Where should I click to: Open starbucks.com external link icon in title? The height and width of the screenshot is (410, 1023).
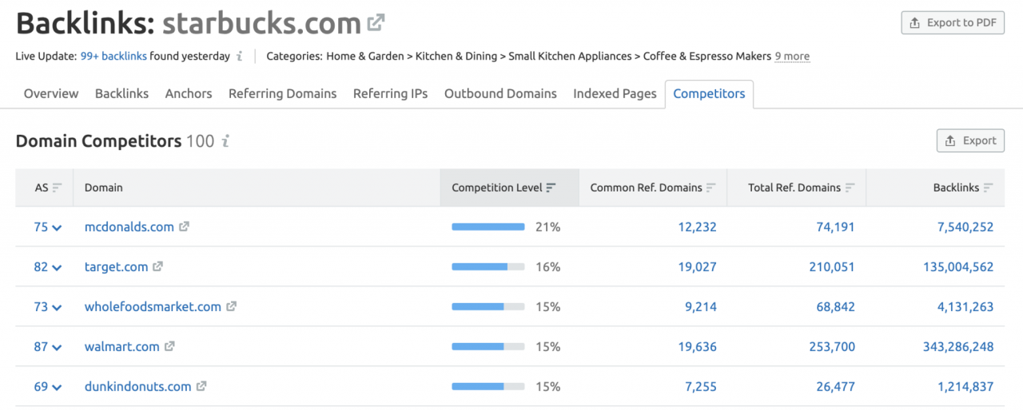coord(376,23)
